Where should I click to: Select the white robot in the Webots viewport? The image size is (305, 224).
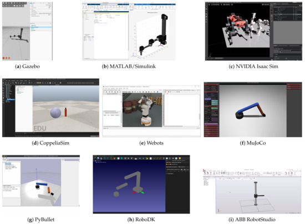coord(146,111)
